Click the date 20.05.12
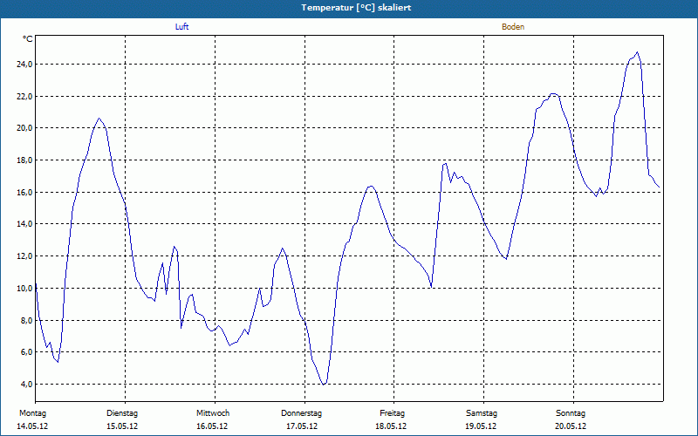The image size is (698, 436). coord(571,426)
